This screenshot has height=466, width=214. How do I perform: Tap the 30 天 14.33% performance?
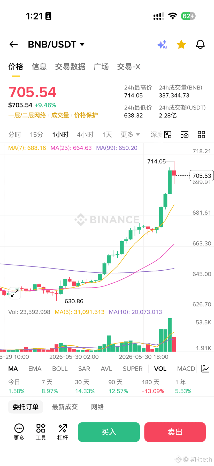(85, 387)
